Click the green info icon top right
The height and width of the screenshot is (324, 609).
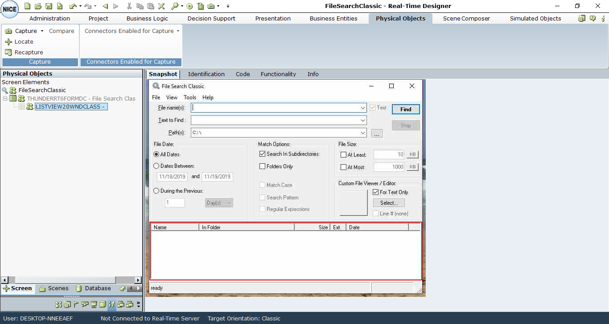pos(603,18)
